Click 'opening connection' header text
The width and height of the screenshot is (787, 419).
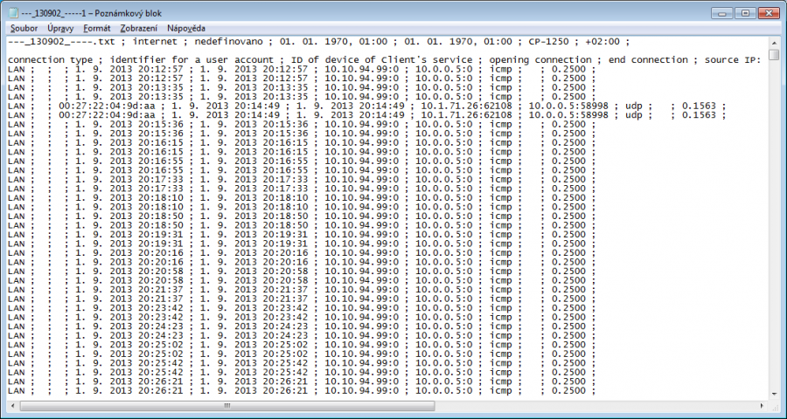(540, 60)
